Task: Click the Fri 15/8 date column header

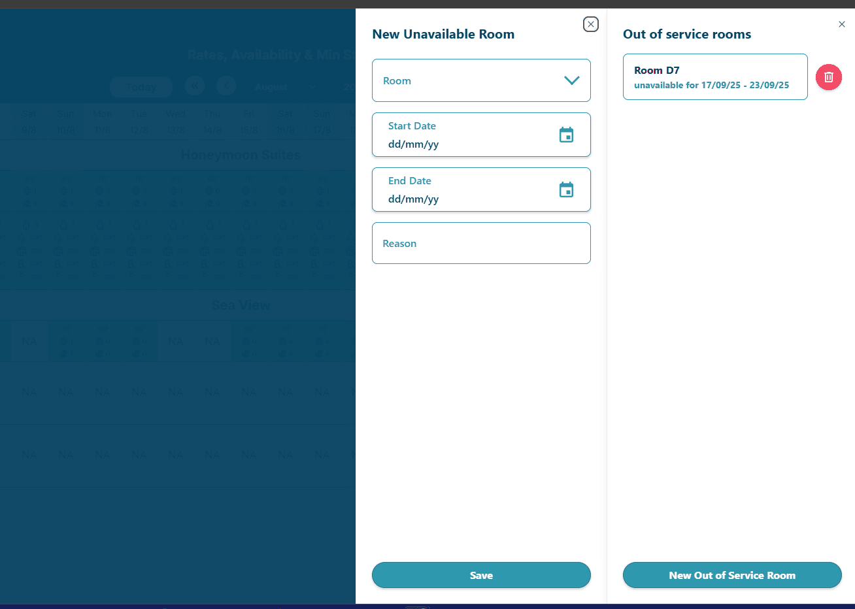Action: (249, 122)
